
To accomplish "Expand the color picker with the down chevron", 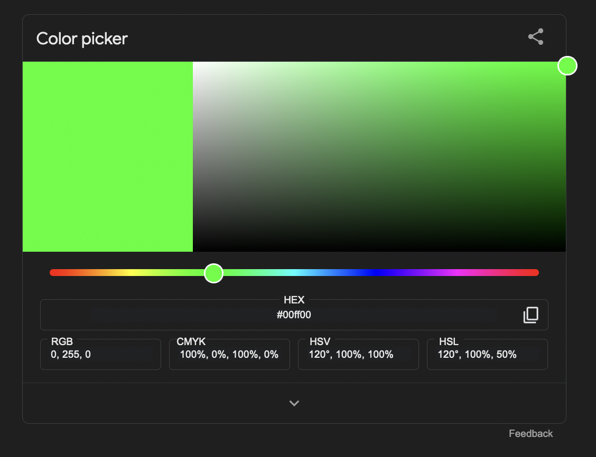I will [294, 403].
